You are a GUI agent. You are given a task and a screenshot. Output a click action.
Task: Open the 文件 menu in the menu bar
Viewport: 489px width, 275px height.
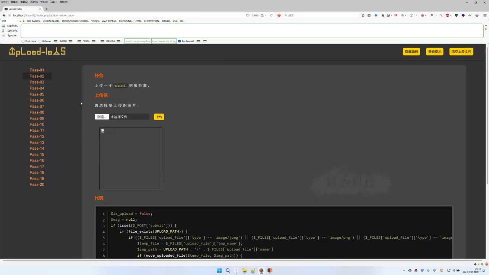pyautogui.click(x=5, y=2)
